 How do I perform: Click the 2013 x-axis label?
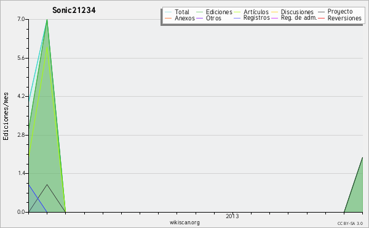coord(232,216)
